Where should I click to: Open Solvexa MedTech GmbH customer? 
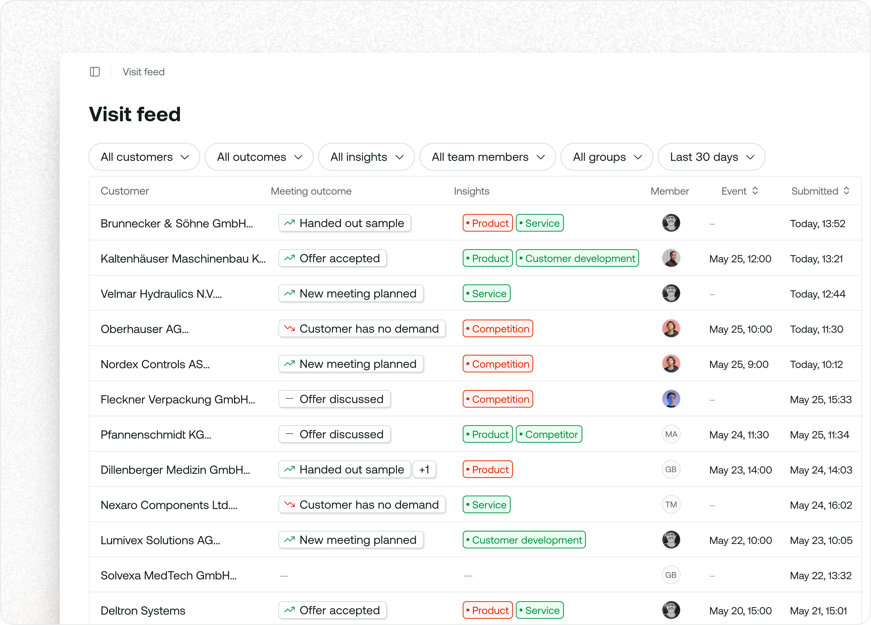tap(169, 575)
